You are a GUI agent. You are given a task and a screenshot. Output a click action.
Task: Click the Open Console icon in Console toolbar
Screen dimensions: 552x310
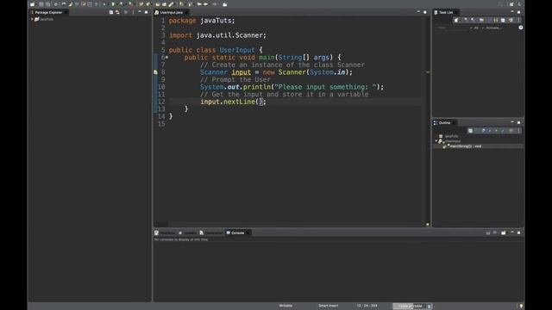pos(504,232)
